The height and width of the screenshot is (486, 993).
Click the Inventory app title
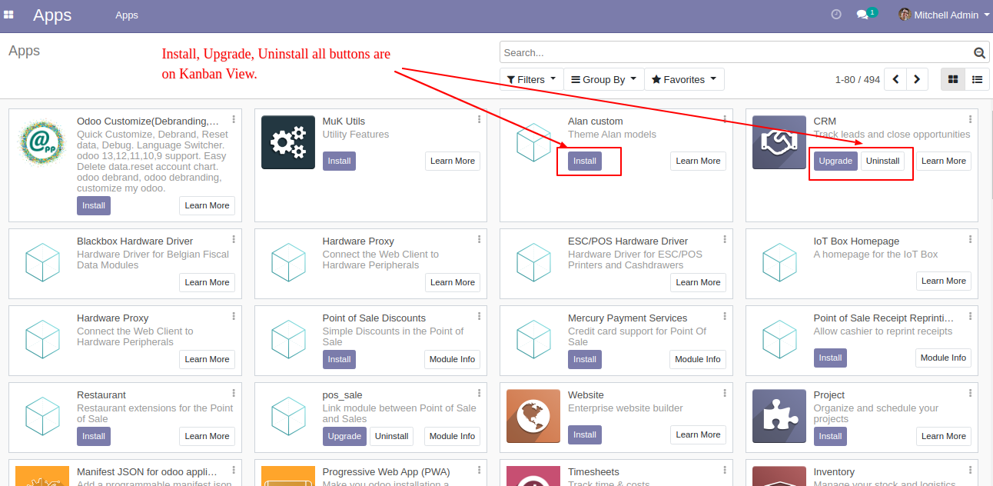tap(834, 472)
